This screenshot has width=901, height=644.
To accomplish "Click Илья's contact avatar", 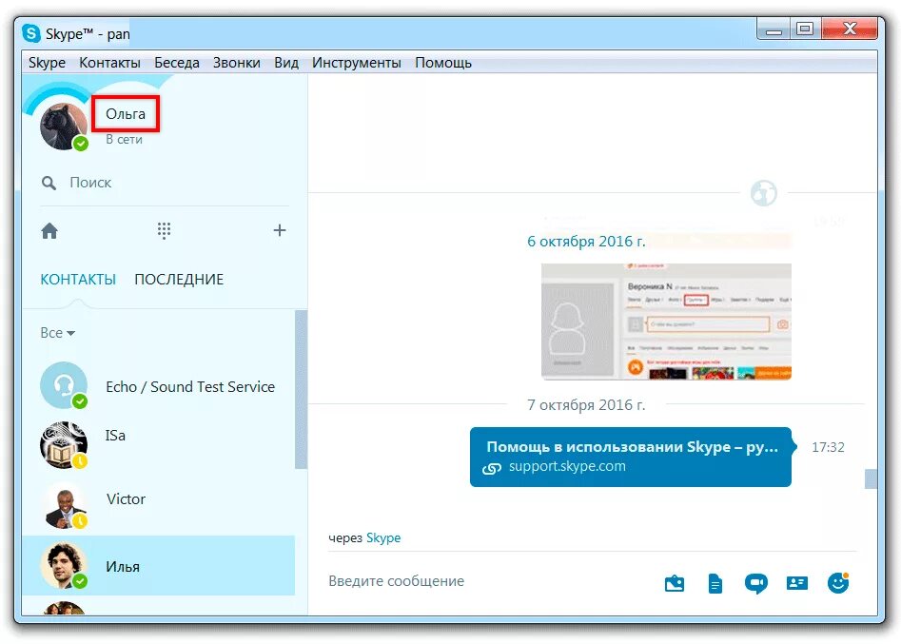I will [x=63, y=566].
